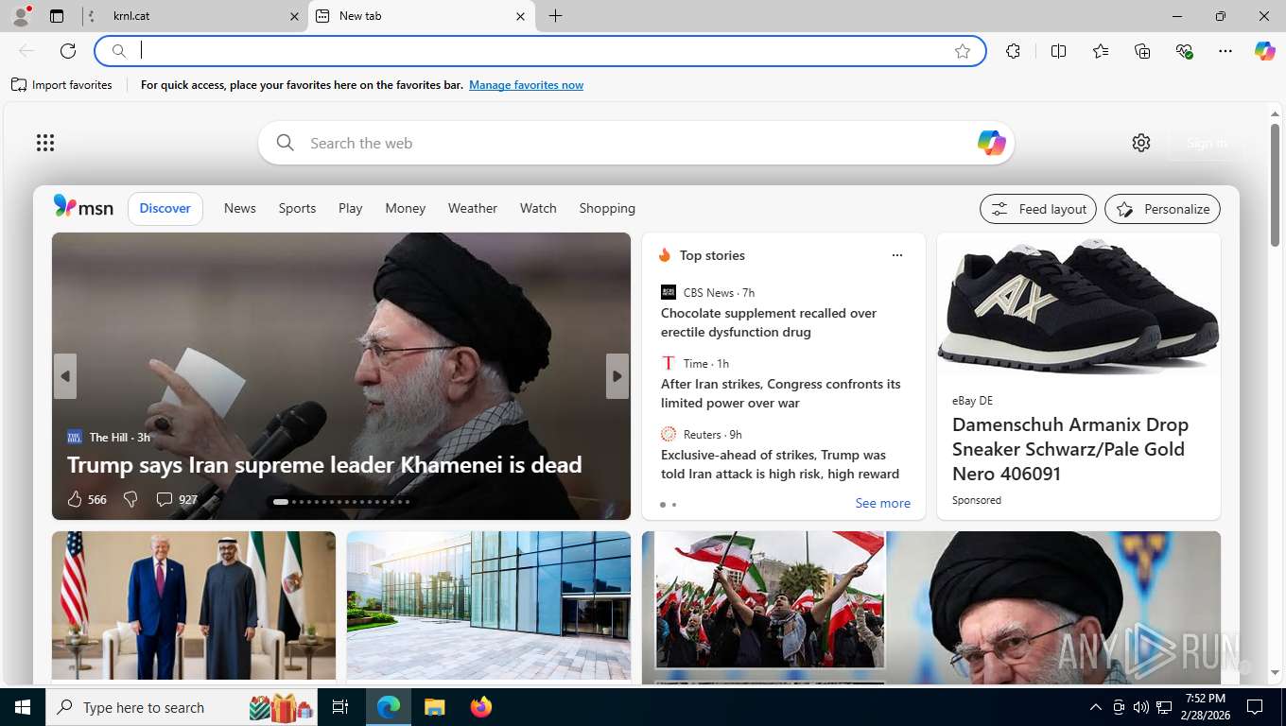
Task: Open a new tab with plus button
Action: pos(556,16)
